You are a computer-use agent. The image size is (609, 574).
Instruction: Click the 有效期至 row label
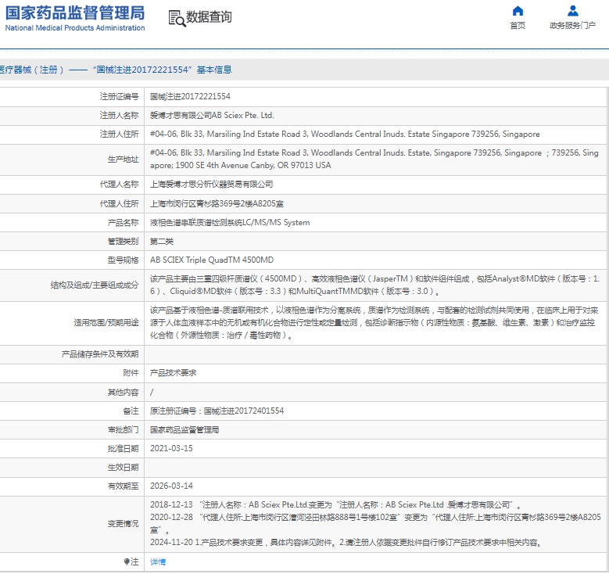tap(123, 486)
